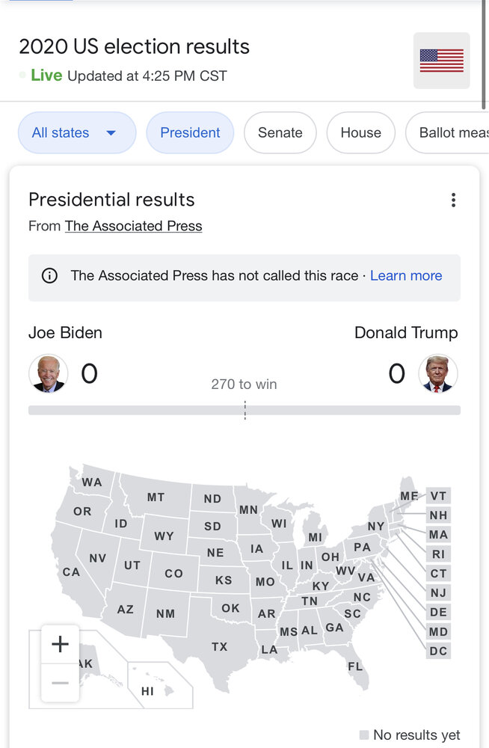Click the DC state label box
Image resolution: width=489 pixels, height=748 pixels.
pyautogui.click(x=439, y=651)
